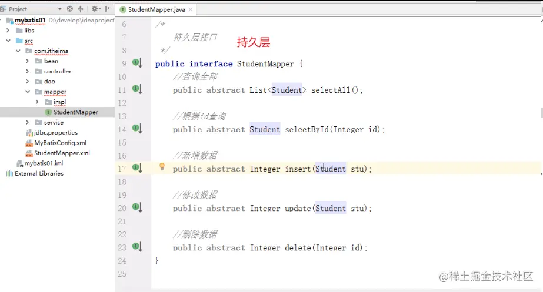Click 'selectAll' method name in code

point(331,90)
